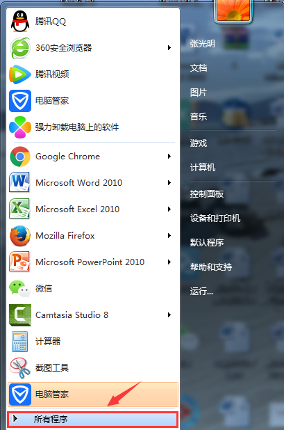The height and width of the screenshot is (430, 284).
Task: Click the 微信 text label
Action: click(44, 288)
